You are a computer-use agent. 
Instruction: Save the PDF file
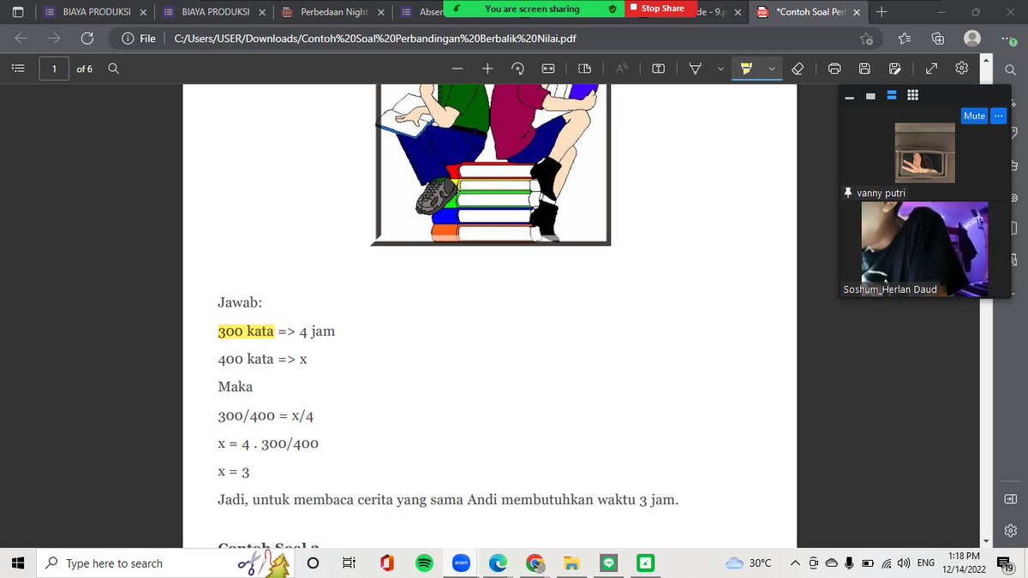(865, 69)
